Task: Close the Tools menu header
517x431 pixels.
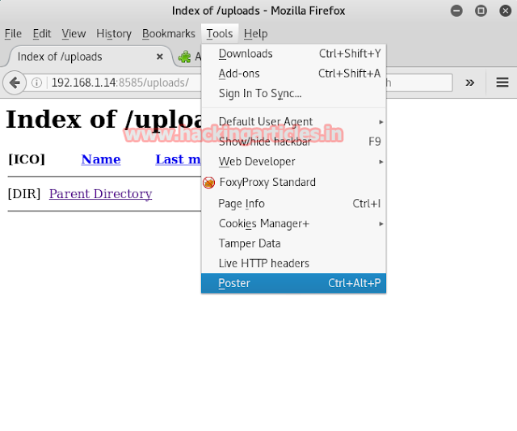Action: (x=220, y=34)
